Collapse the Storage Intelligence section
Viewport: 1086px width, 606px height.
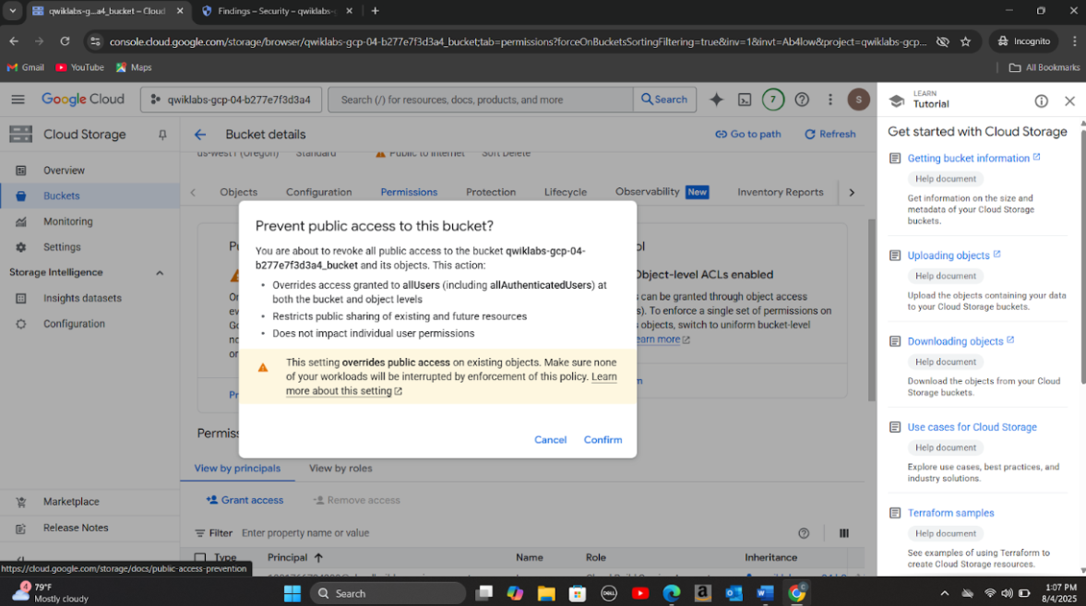coord(160,273)
